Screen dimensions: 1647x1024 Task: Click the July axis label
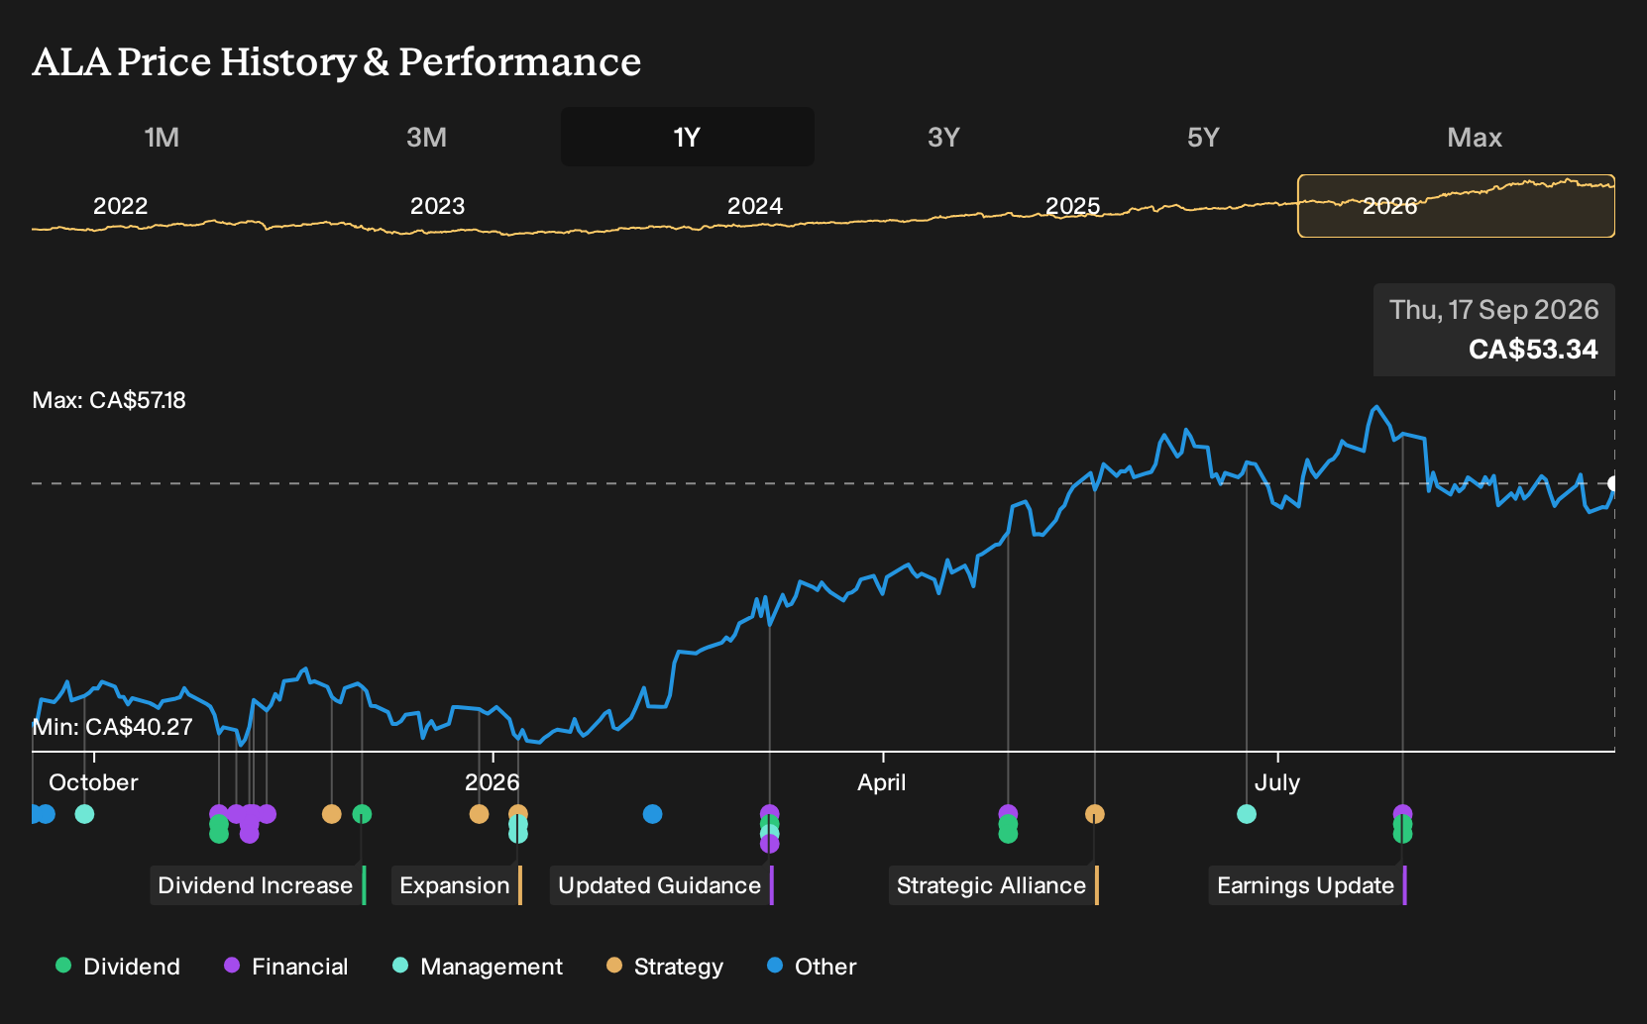point(1277,782)
